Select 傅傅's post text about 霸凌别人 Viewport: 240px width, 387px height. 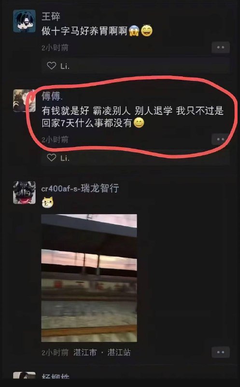[133, 117]
